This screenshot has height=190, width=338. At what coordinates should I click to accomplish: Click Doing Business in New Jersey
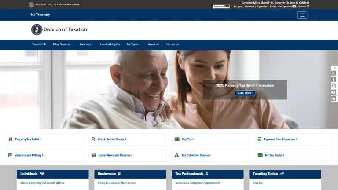pos(117,183)
